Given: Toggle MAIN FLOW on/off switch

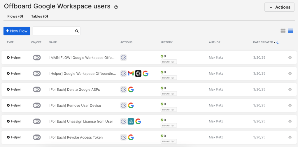Looking at the screenshot, I should tap(37, 58).
